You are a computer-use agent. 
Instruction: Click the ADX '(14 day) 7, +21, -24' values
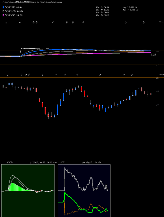[x=91, y=162]
